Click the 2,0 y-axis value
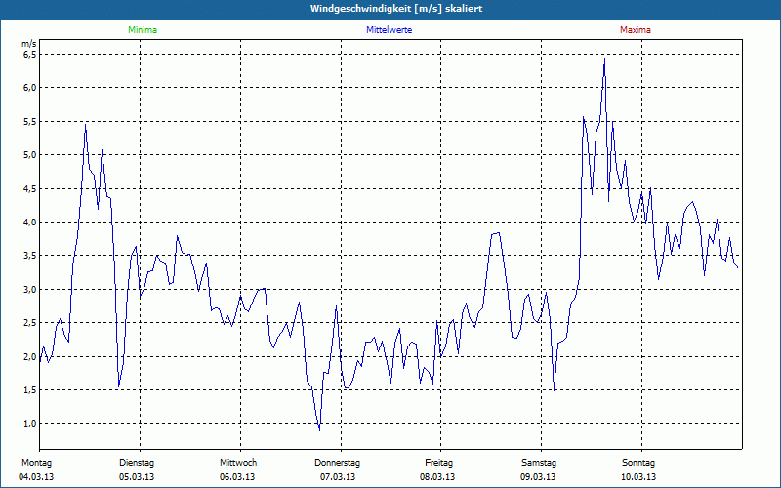The image size is (781, 488). click(x=30, y=356)
